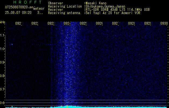169x108 pixels.
Task: Click the Receiving antenna label
Action: click(x=64, y=13)
